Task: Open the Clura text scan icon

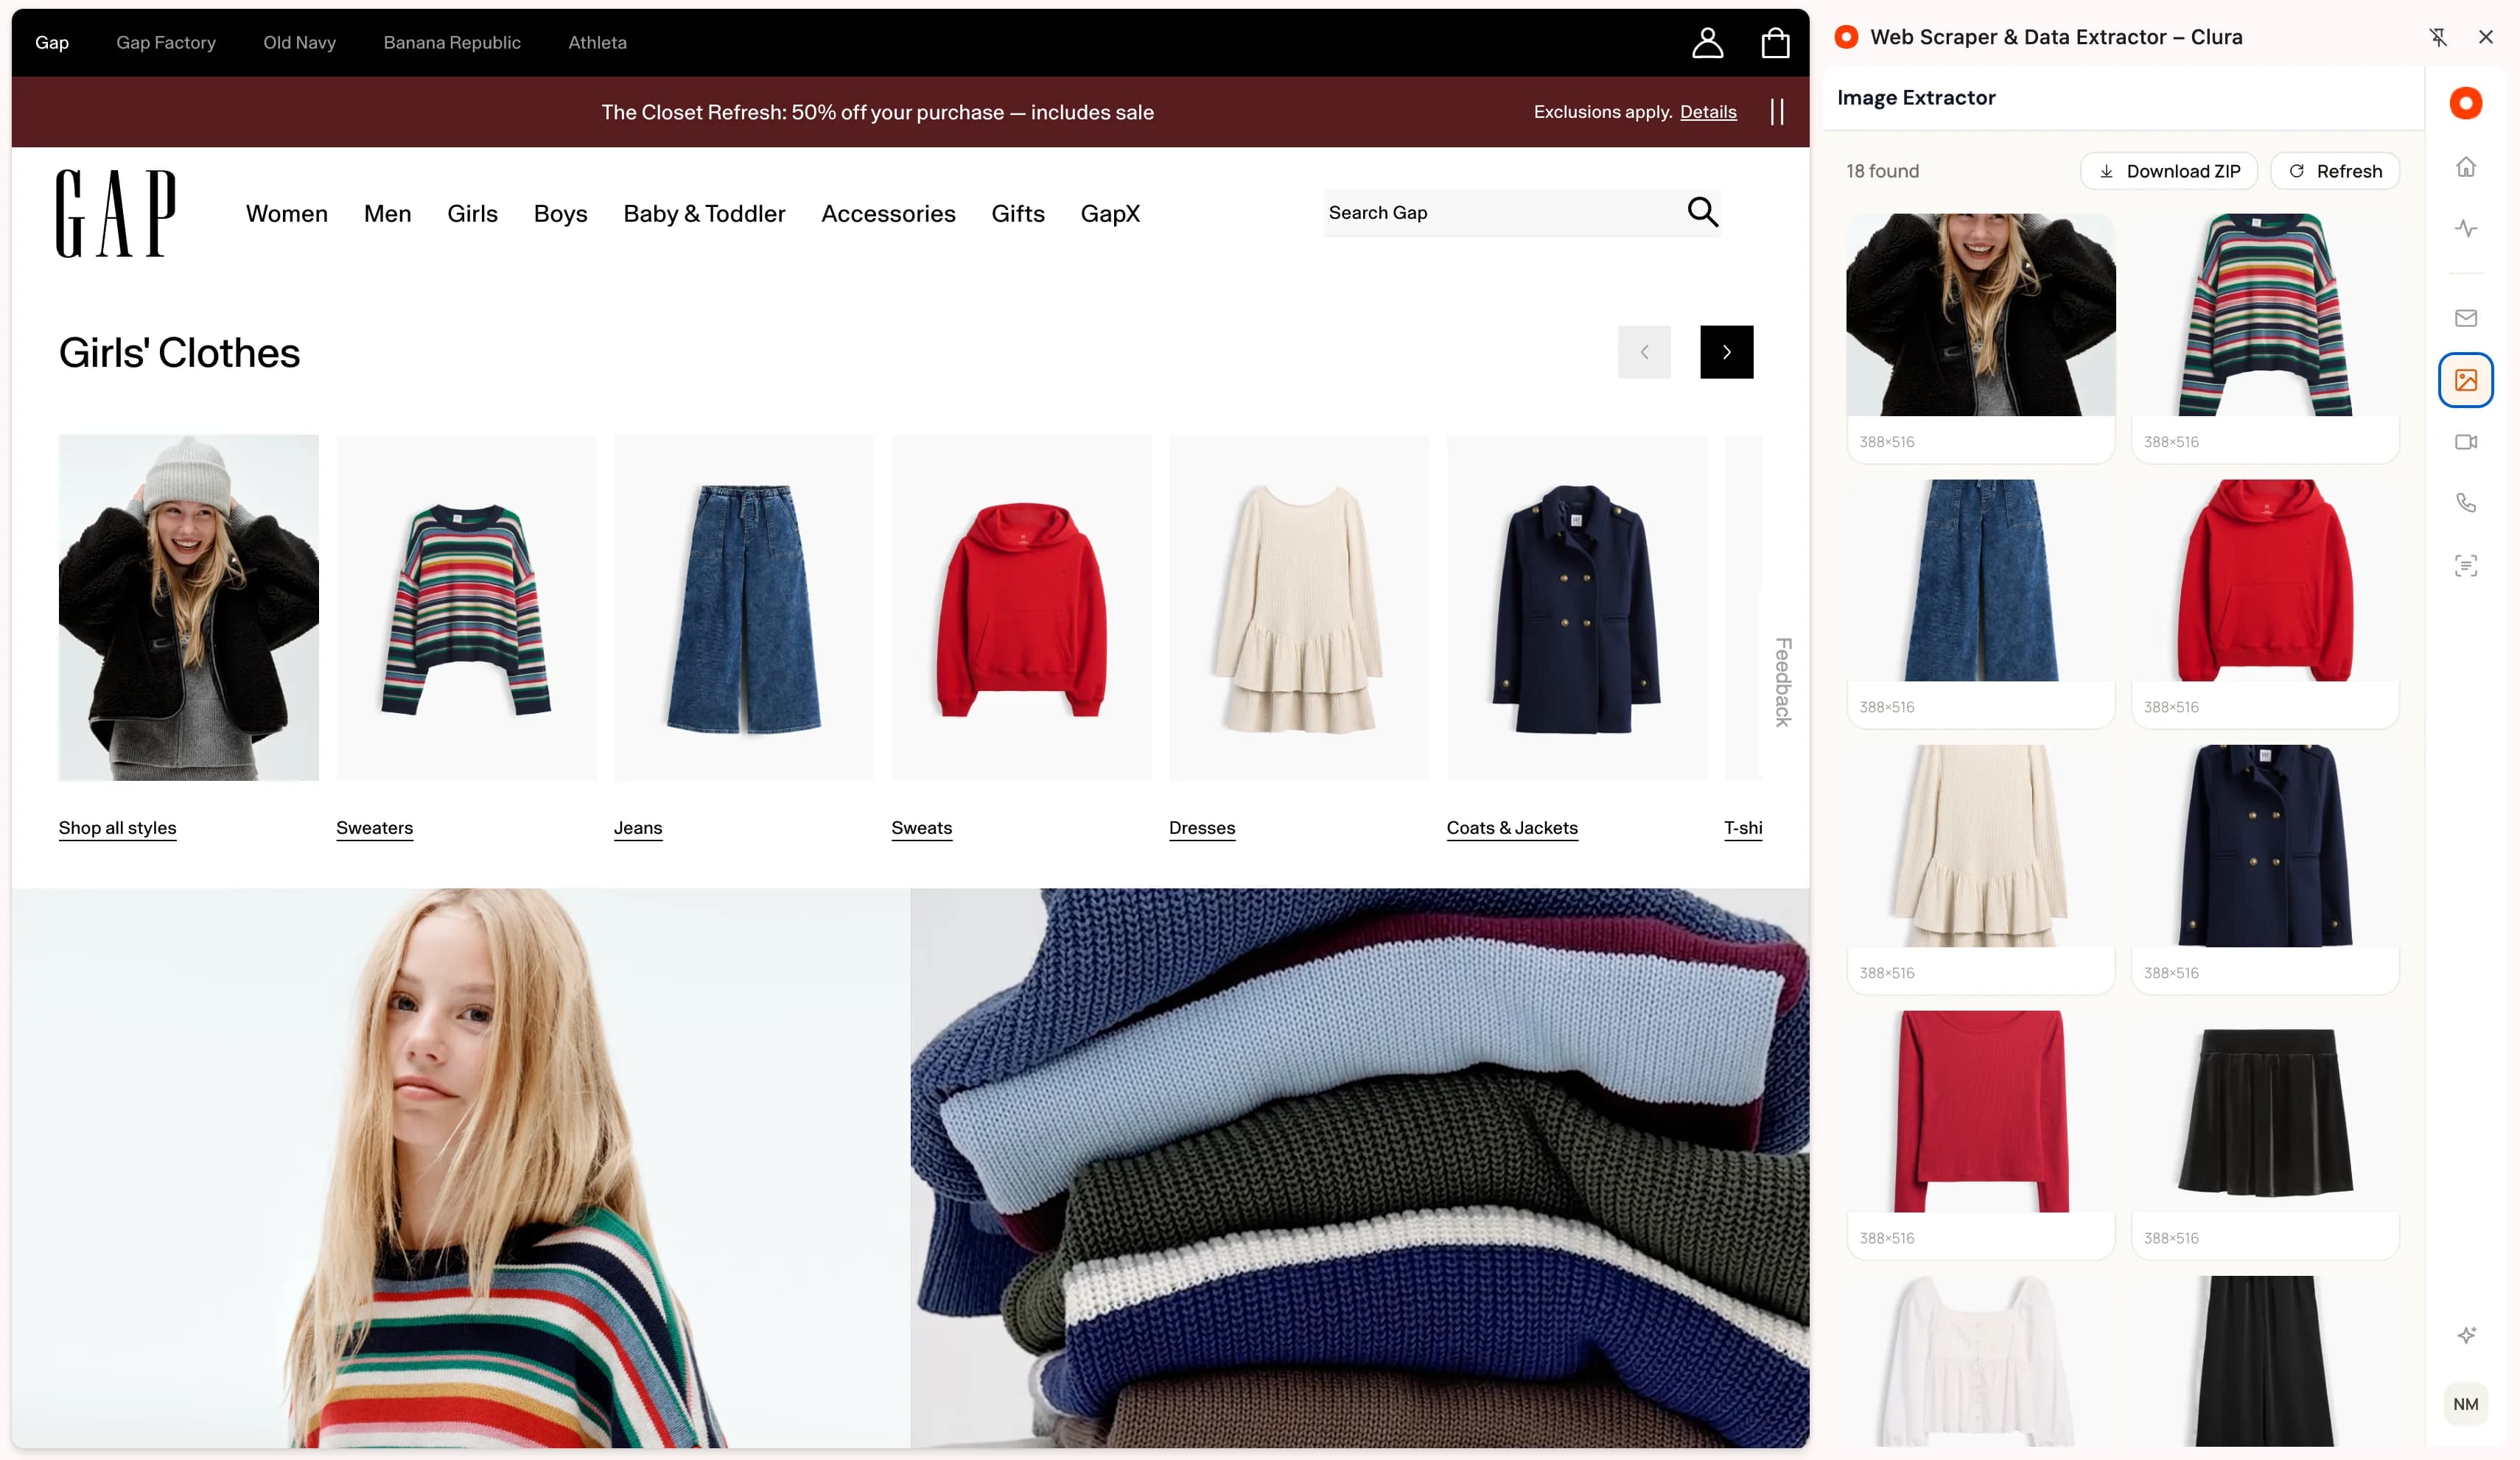Action: point(2465,566)
